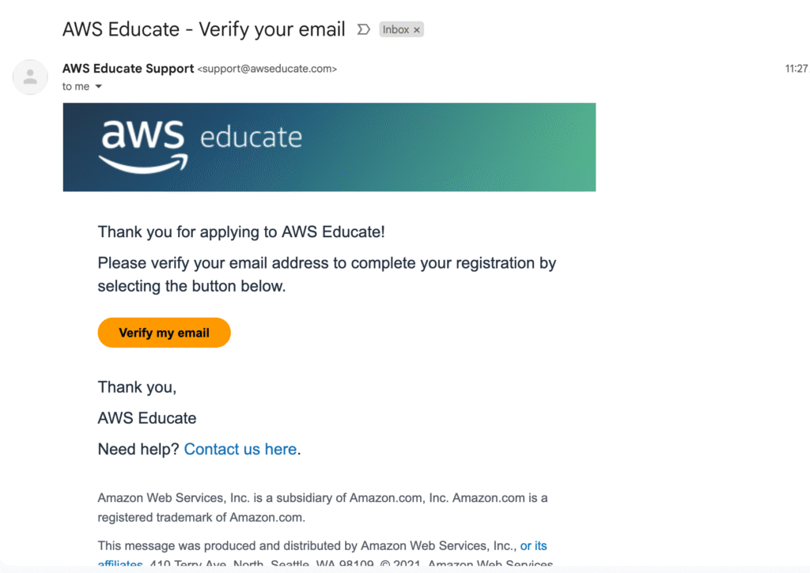Viewport: 810px width, 573px height.
Task: Follow the 'or its' affiliates link
Action: [533, 545]
